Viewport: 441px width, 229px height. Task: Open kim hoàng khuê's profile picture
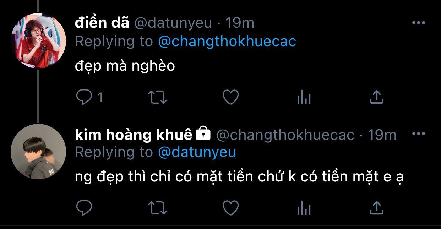click(x=38, y=152)
